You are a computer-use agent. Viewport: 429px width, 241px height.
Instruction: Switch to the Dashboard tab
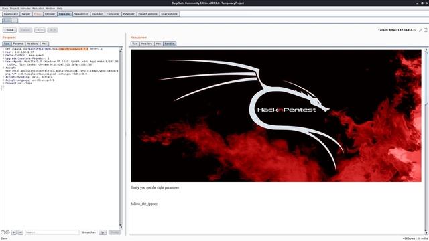11,14
